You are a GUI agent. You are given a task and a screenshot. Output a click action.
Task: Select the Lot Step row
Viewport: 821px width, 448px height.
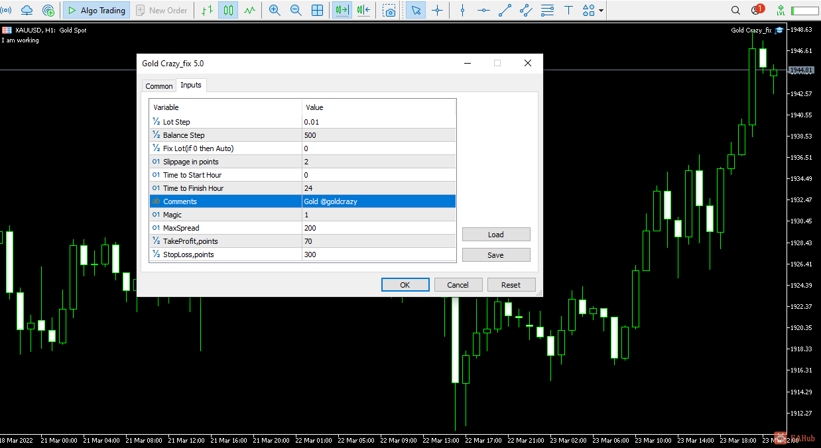(302, 122)
